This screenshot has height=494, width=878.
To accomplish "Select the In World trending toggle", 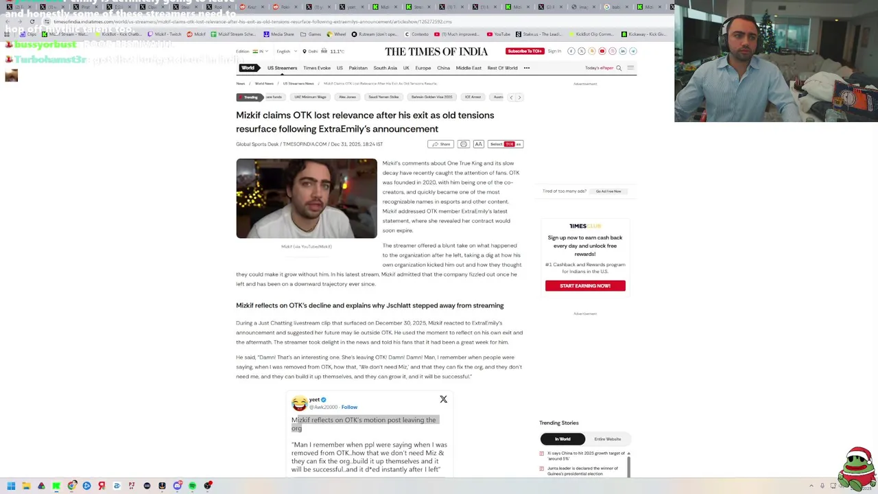I will point(562,439).
